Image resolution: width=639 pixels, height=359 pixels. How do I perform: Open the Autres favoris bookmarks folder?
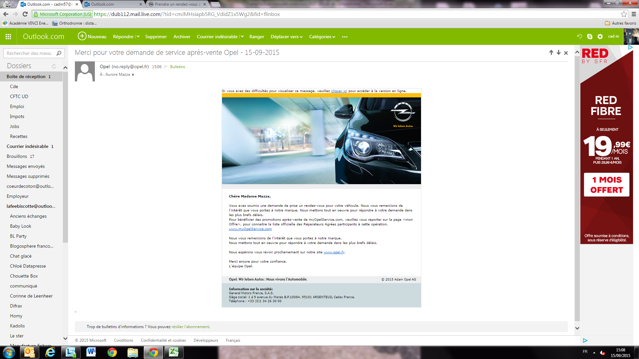pyautogui.click(x=620, y=23)
